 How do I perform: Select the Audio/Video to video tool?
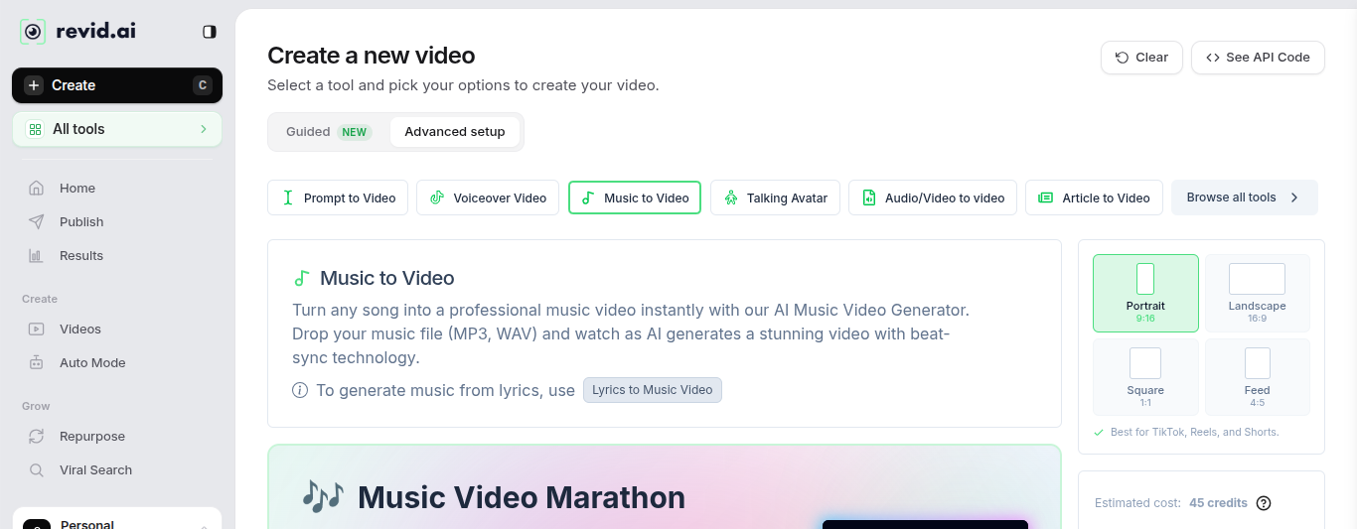click(x=933, y=198)
